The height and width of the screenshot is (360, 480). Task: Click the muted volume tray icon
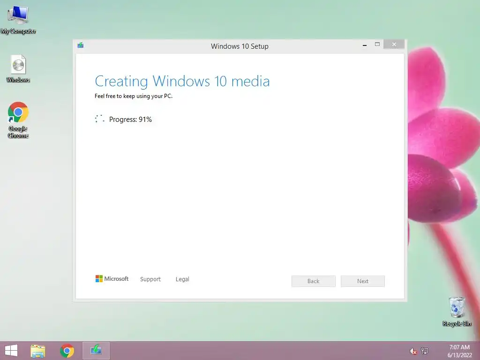(x=413, y=351)
